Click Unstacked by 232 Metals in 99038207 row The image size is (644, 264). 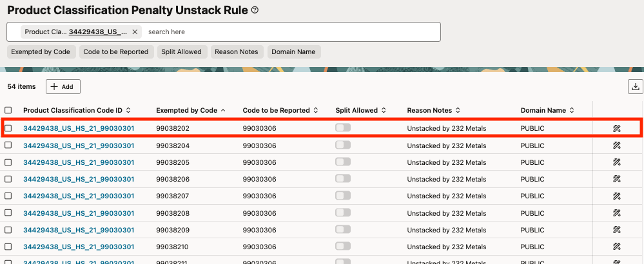[447, 196]
